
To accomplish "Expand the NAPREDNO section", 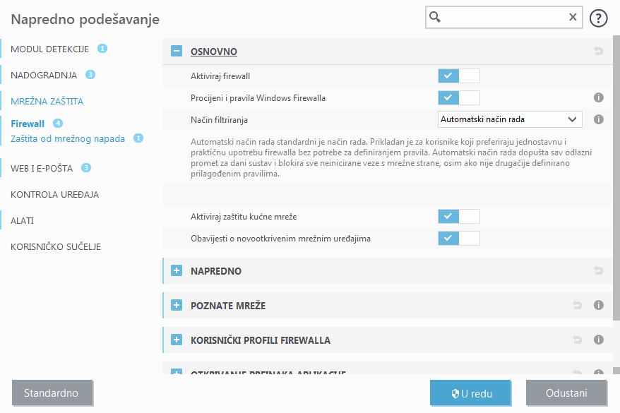I will [176, 270].
